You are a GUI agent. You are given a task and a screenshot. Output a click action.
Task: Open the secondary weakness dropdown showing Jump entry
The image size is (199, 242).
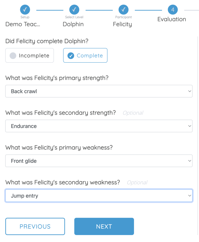(x=99, y=196)
